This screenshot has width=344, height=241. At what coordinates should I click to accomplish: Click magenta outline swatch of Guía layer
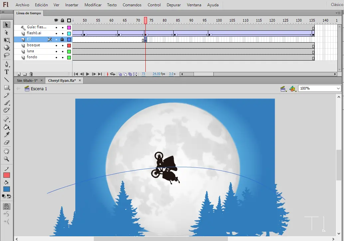click(69, 28)
